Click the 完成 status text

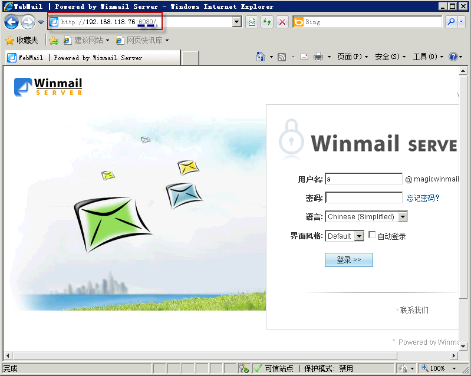pyautogui.click(x=11, y=368)
